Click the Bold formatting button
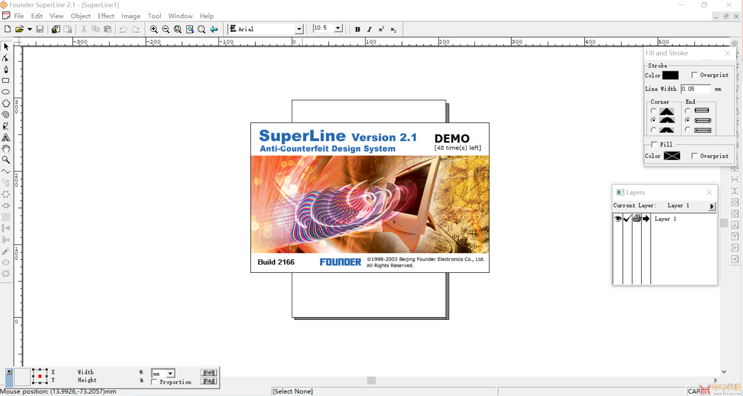The image size is (743, 396). (x=357, y=29)
